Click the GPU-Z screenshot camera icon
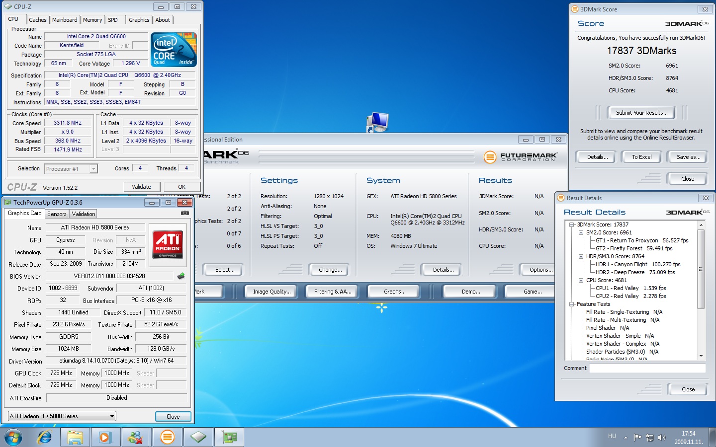716x447 pixels. pos(184,213)
